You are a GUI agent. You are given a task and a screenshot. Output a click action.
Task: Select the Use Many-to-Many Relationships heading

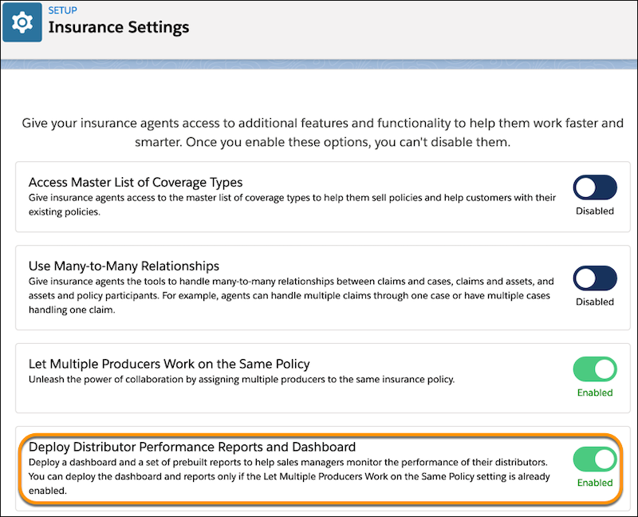(124, 266)
